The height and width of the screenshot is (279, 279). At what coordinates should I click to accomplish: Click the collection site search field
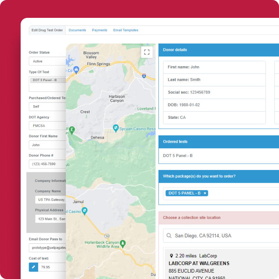coord(221,235)
